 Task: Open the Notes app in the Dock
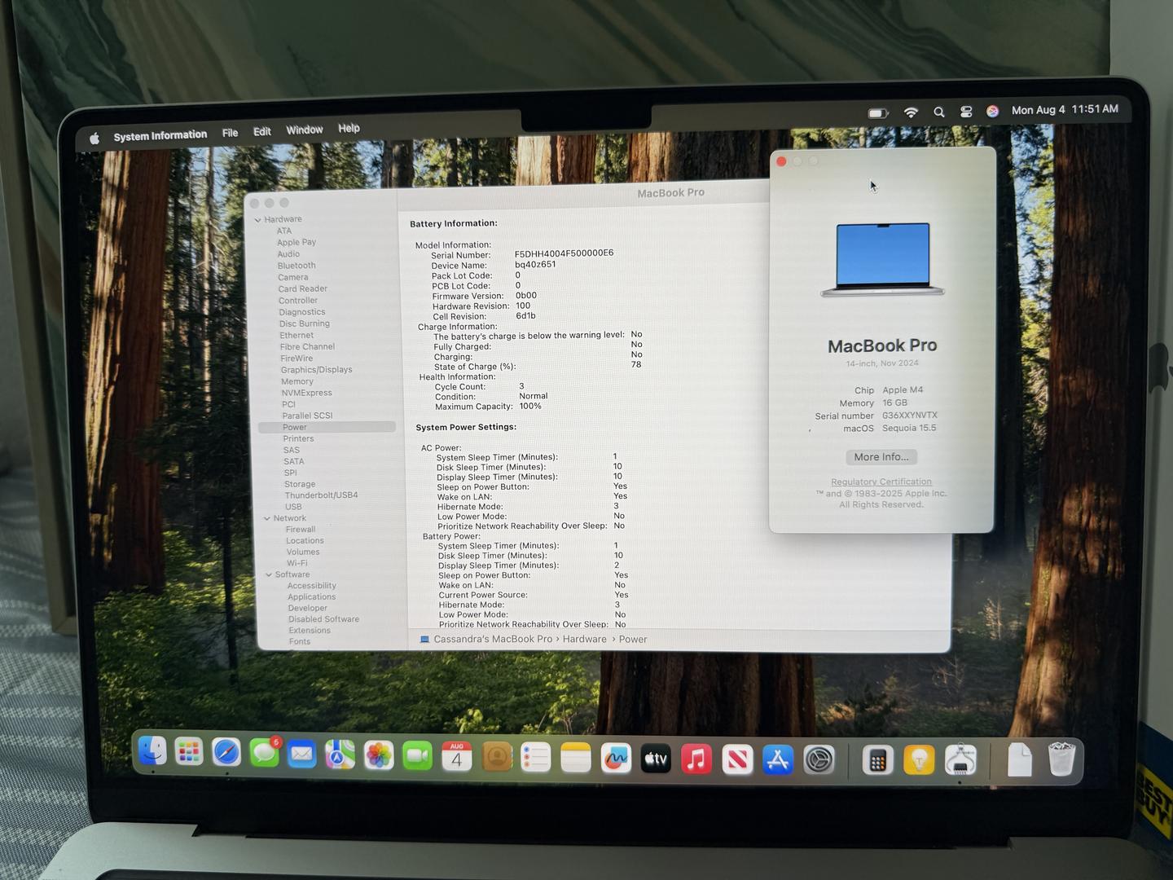pyautogui.click(x=576, y=759)
